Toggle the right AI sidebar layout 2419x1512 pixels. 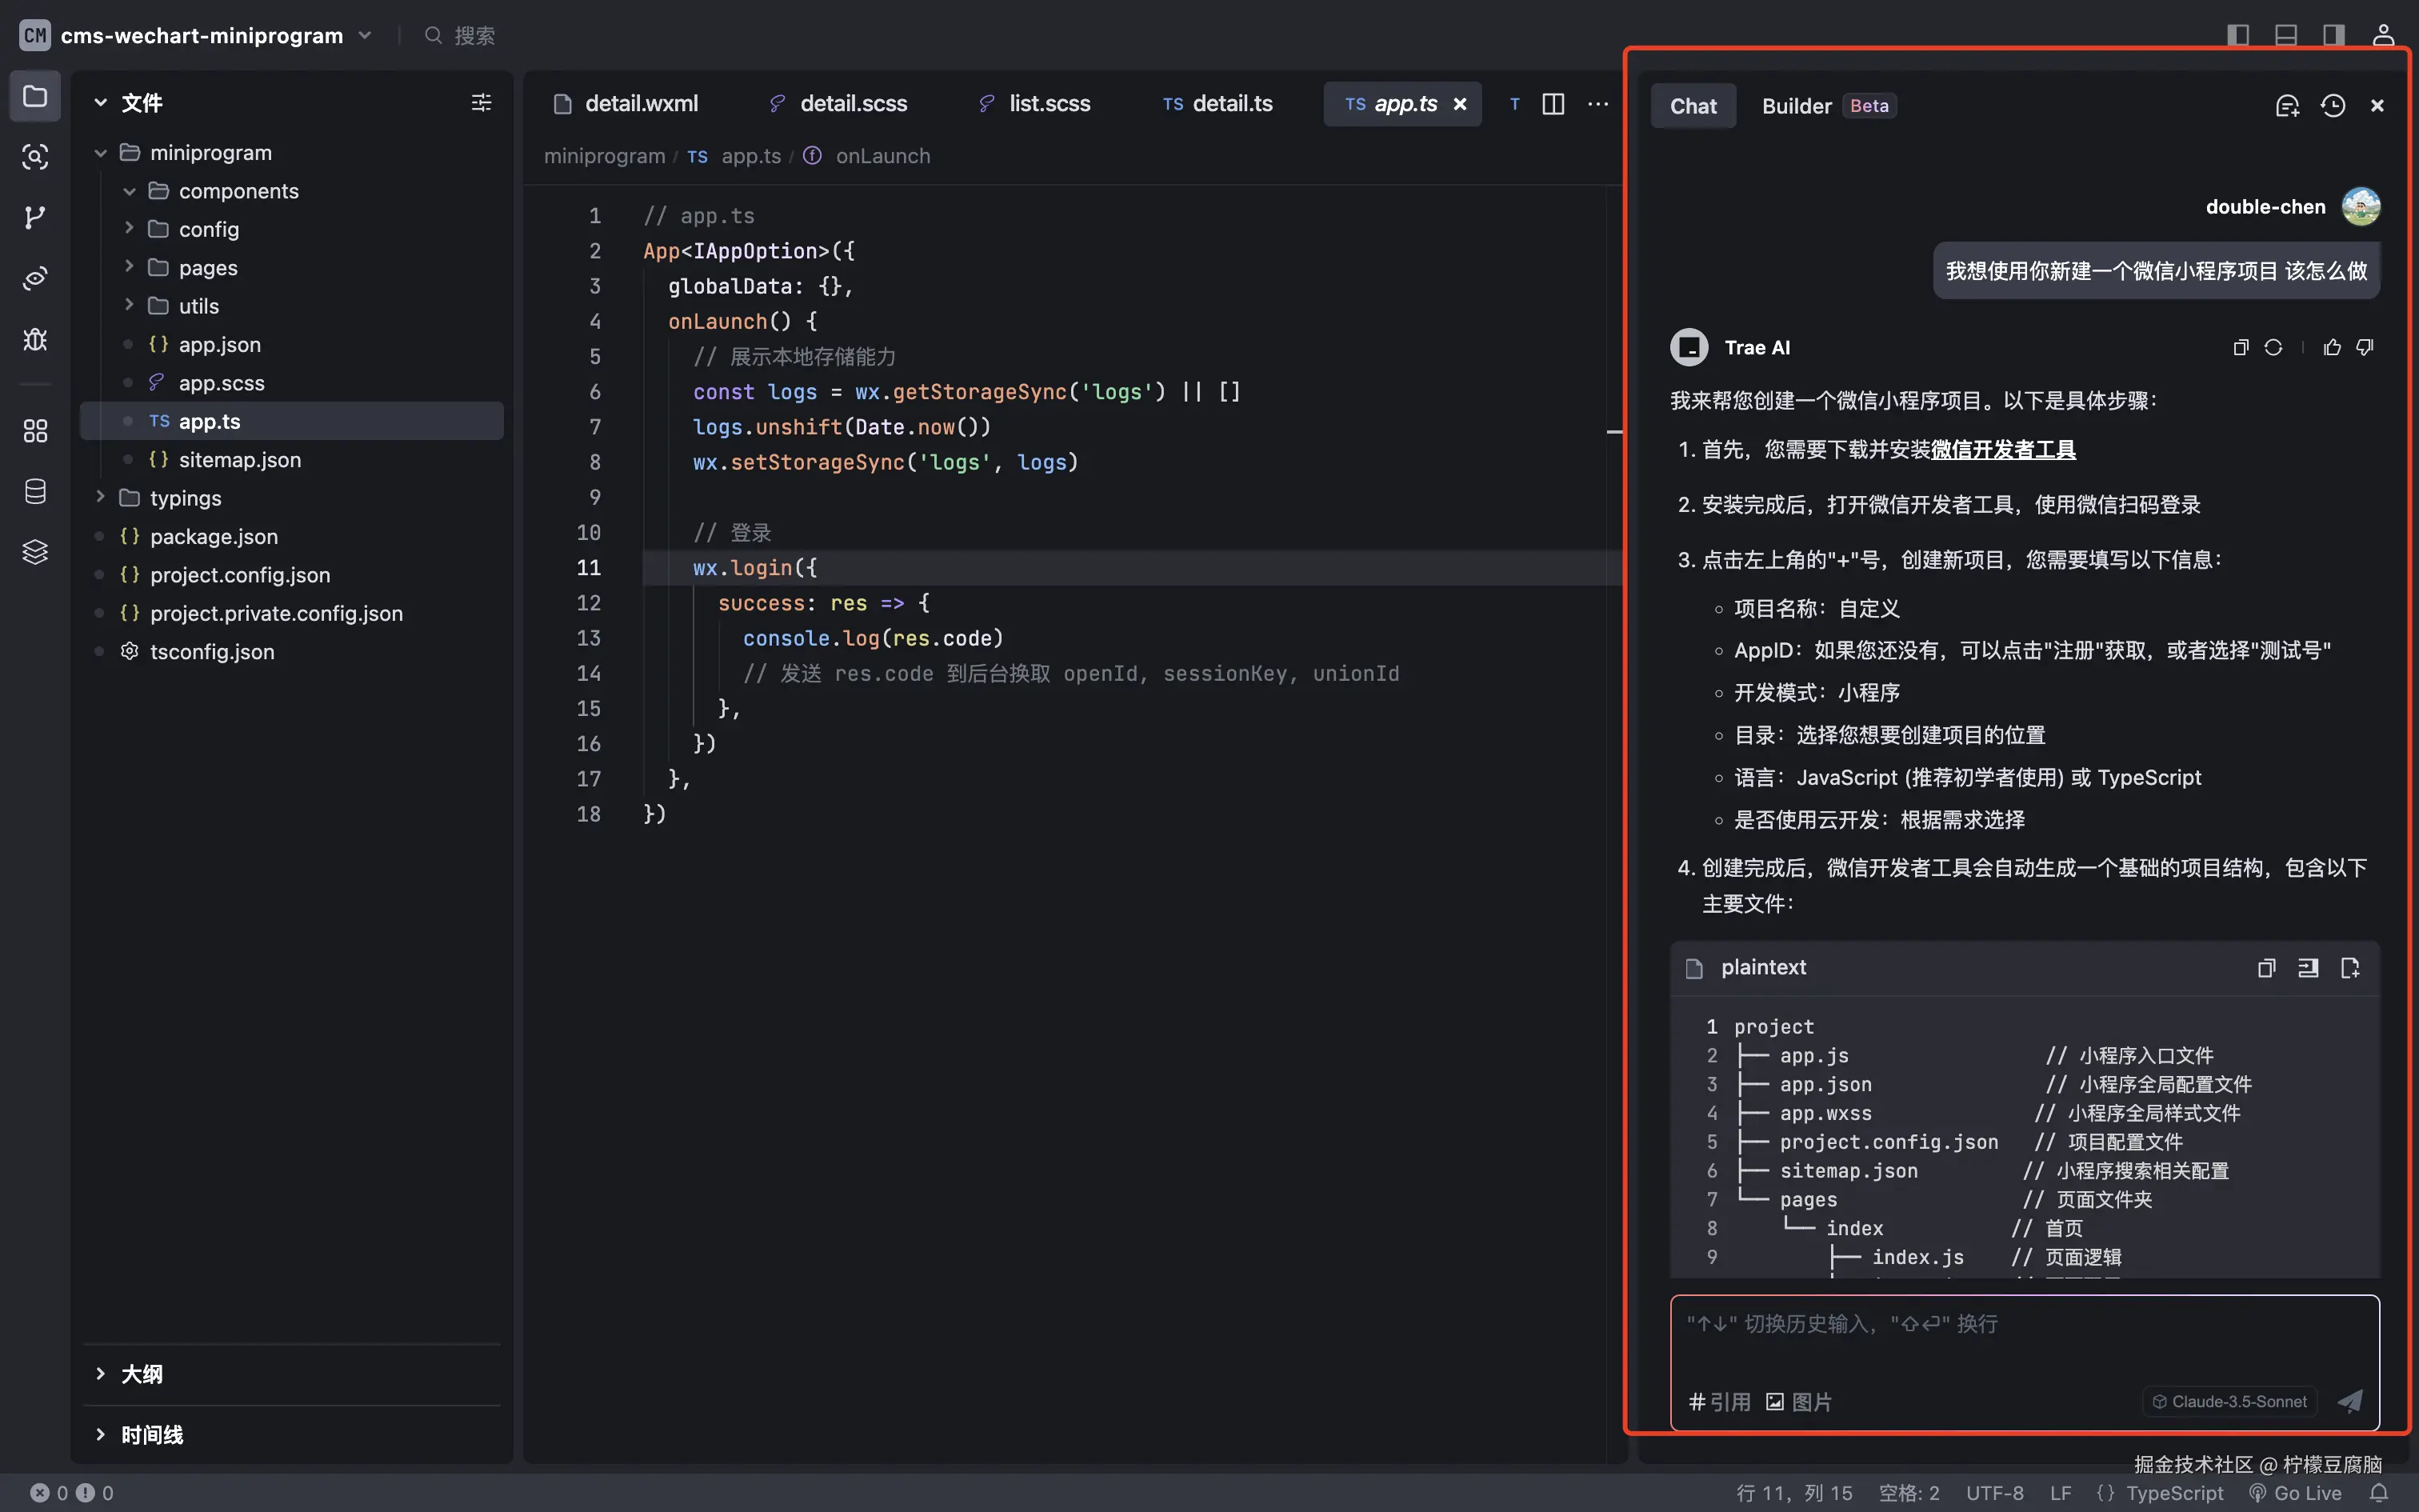click(2333, 35)
